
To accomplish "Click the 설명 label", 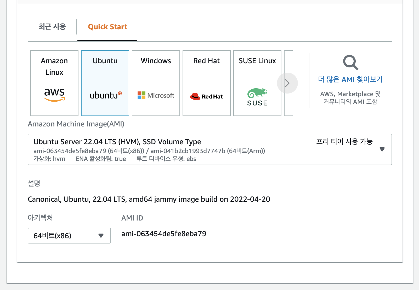I will coord(34,183).
